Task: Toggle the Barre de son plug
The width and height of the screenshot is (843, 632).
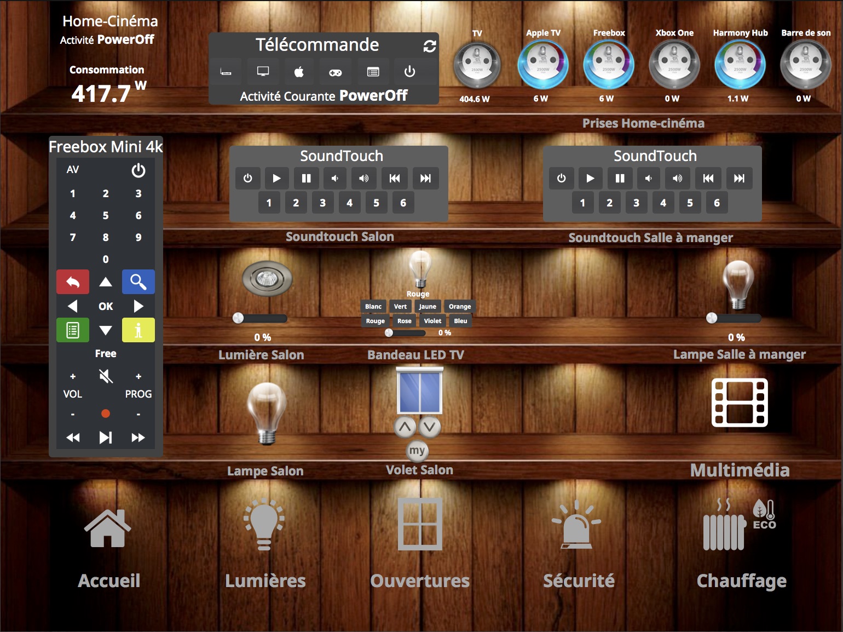Action: [806, 65]
